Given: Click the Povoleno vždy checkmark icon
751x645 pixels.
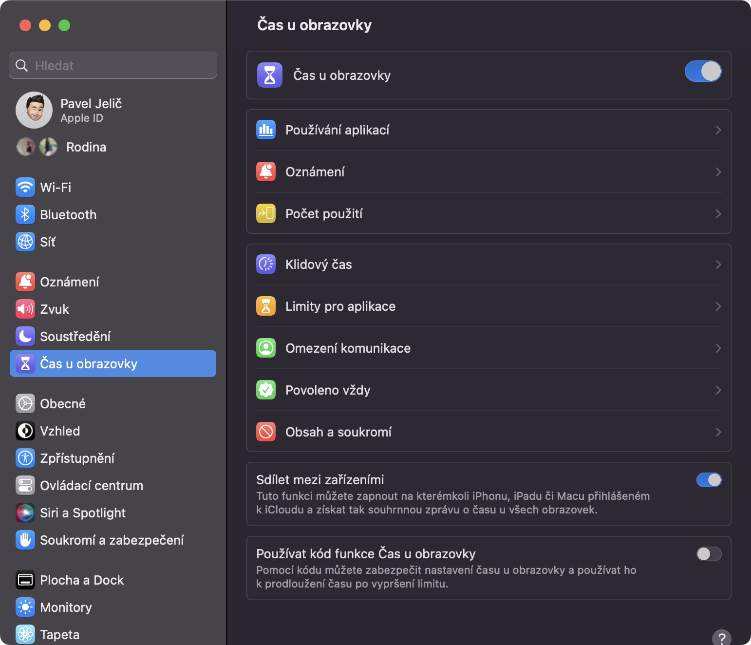Looking at the screenshot, I should coord(266,390).
